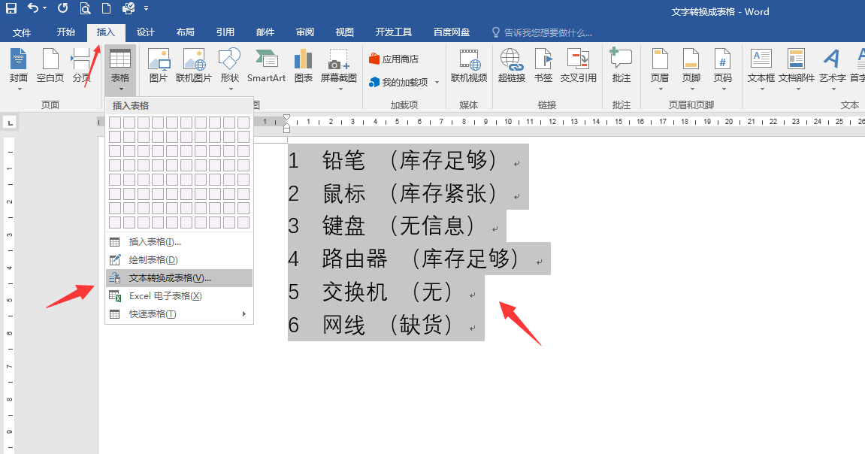This screenshot has width=865, height=454.
Task: Choose Excel 电子表格(X) menu entry
Action: pos(180,296)
